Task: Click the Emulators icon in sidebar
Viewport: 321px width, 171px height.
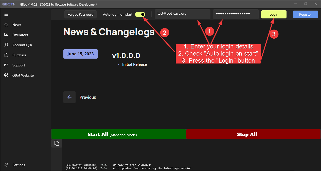Action: [7, 35]
